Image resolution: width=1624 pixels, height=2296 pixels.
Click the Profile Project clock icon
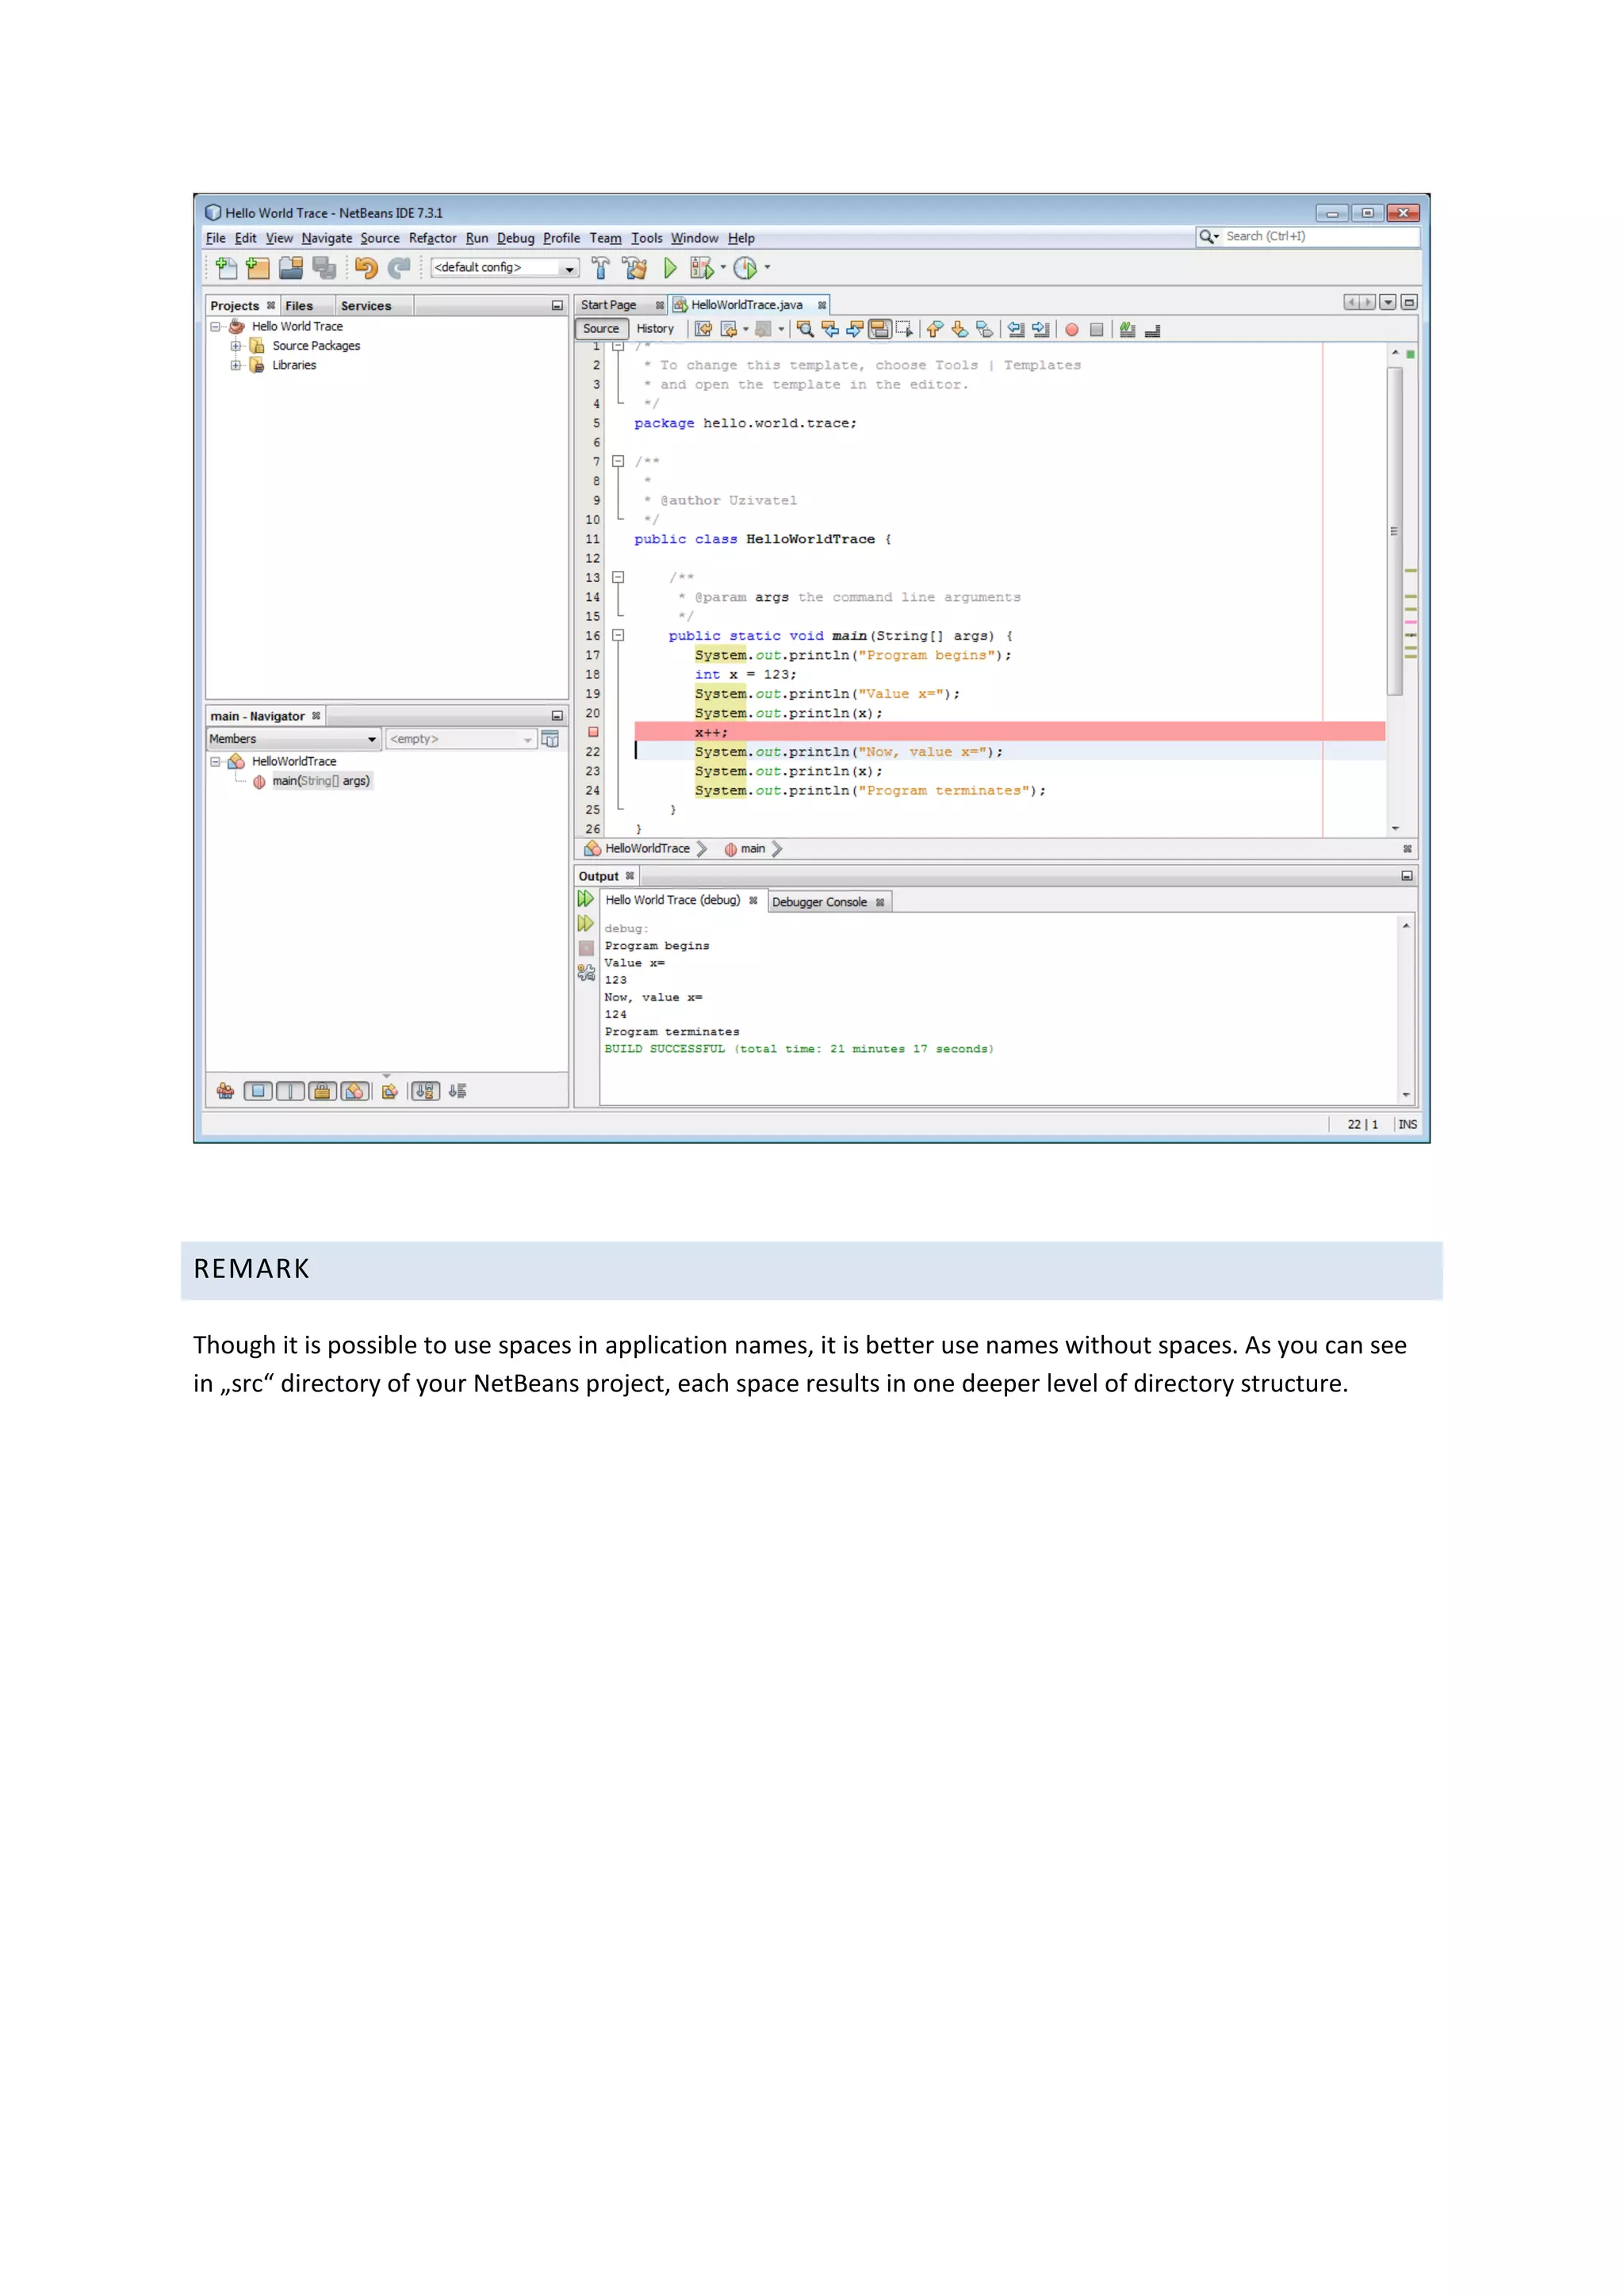[746, 268]
